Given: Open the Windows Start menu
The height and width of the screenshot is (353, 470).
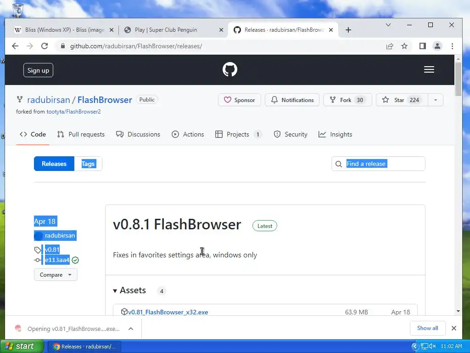Looking at the screenshot, I should pos(22,346).
